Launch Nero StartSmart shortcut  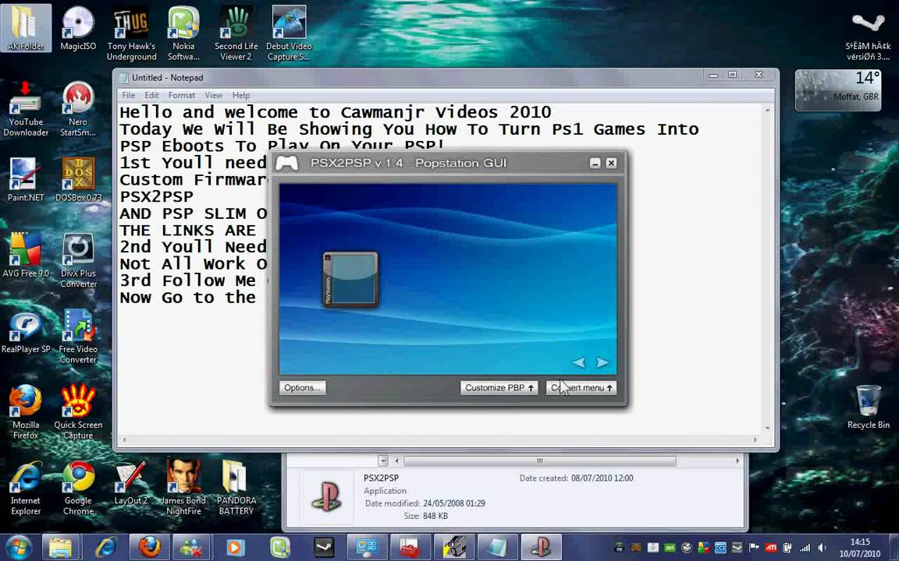coord(78,110)
